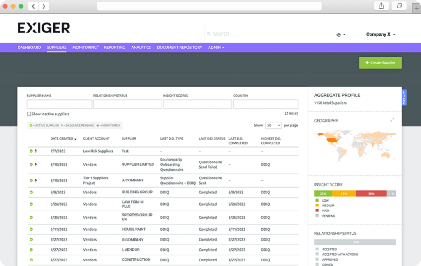Image resolution: width=421 pixels, height=266 pixels.
Task: Enable the Show inactive suppliers checkbox
Action: point(29,114)
